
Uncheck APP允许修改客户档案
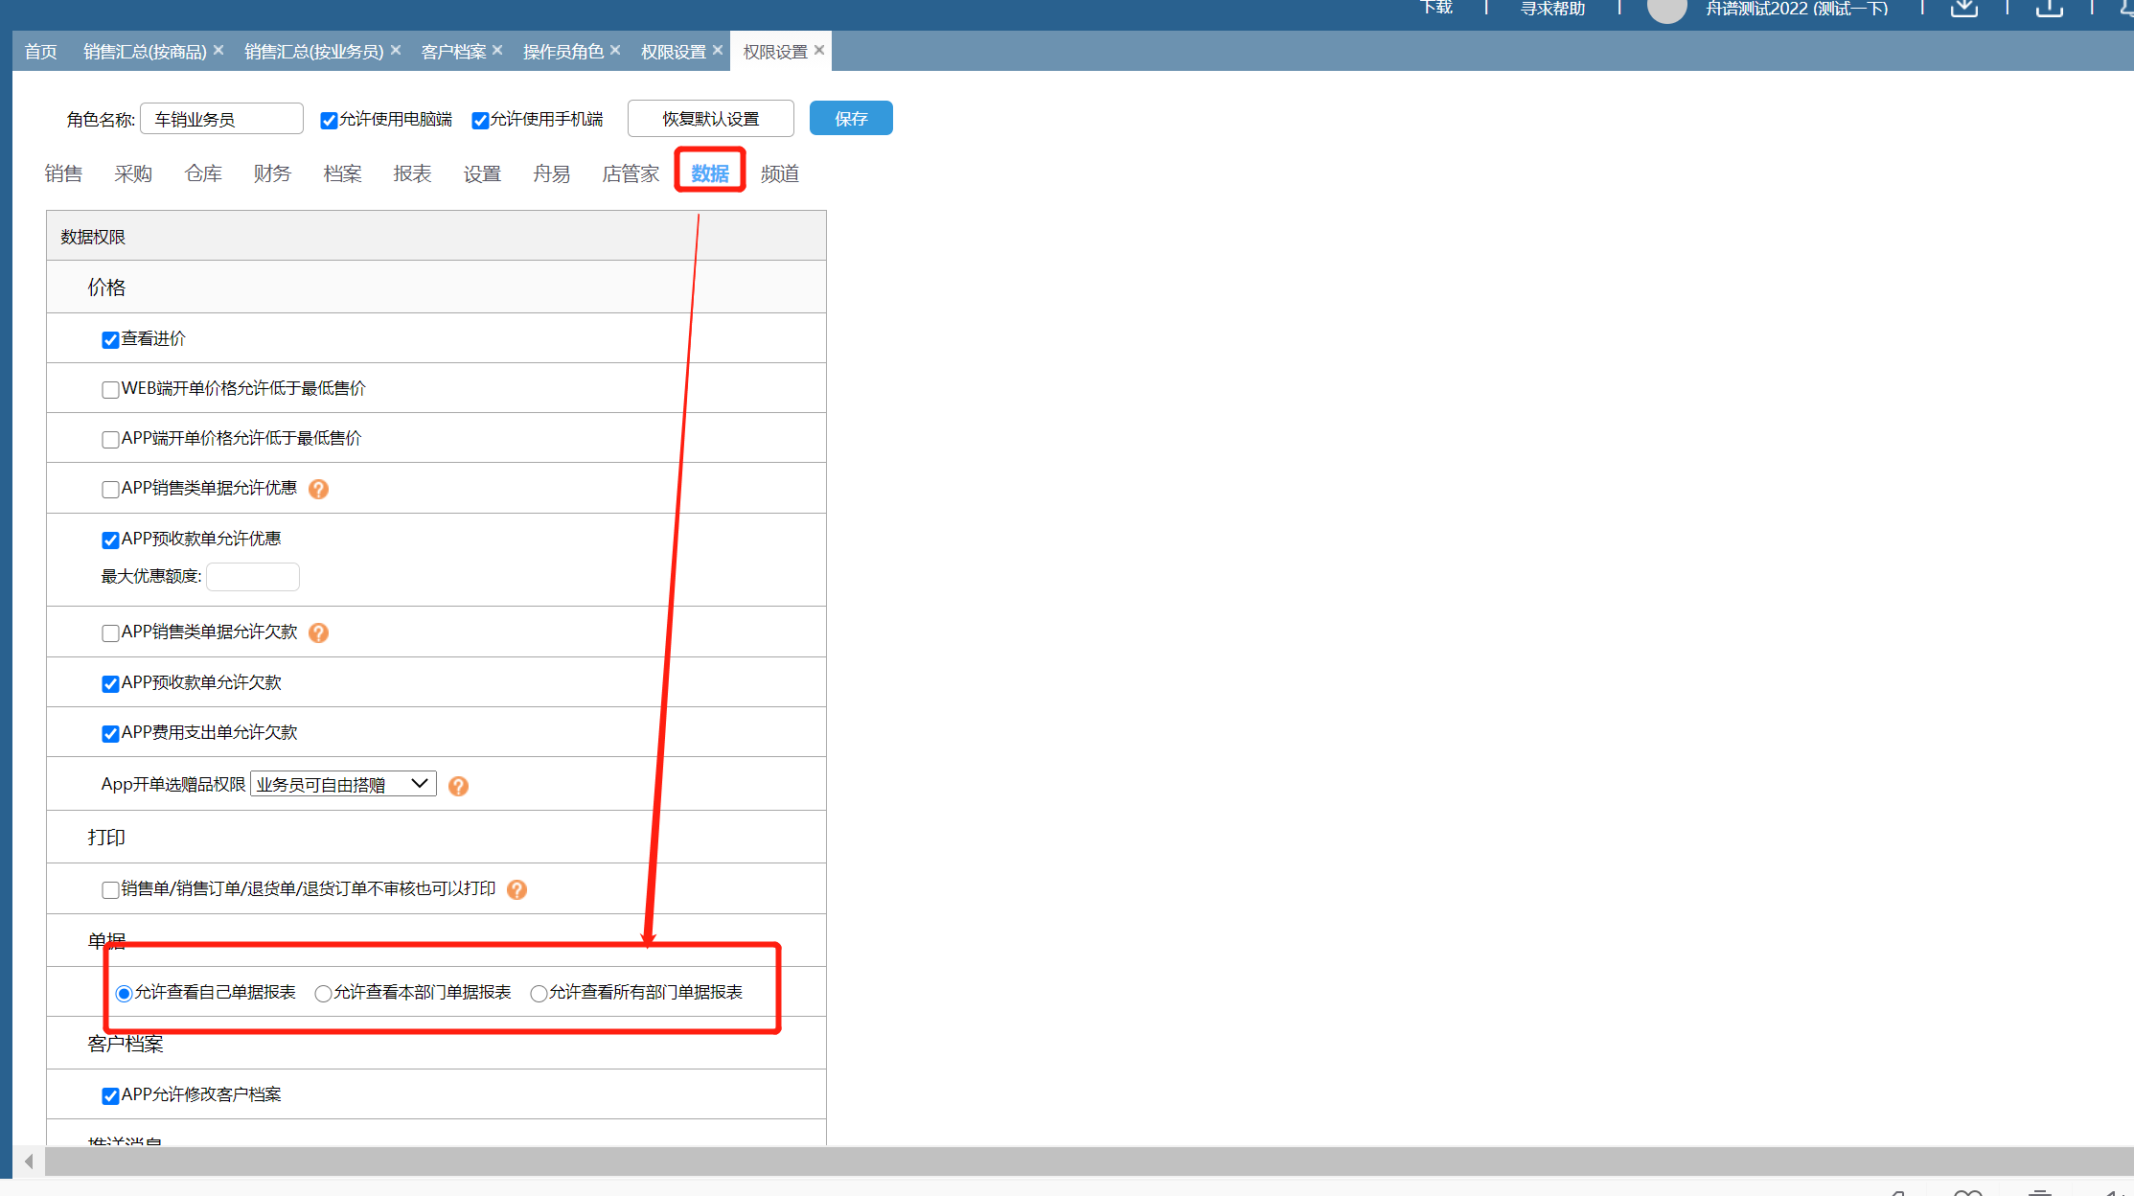(110, 1096)
